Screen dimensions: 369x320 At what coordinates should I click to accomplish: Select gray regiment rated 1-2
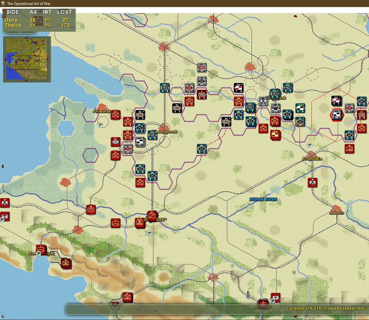coord(275,108)
